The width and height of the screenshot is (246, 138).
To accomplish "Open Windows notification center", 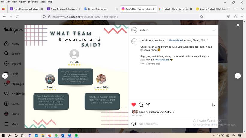I will point(240,135).
